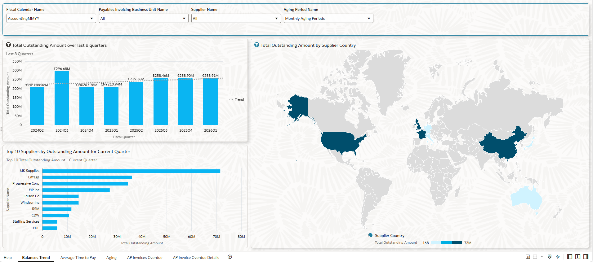Click filter icon on quarterly outstanding chart

point(8,45)
